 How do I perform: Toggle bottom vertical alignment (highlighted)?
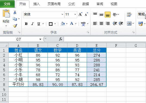point(108,15)
